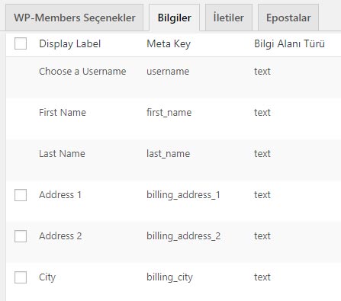Open the City field entry
Image resolution: width=341 pixels, height=301 pixels.
[x=47, y=277]
